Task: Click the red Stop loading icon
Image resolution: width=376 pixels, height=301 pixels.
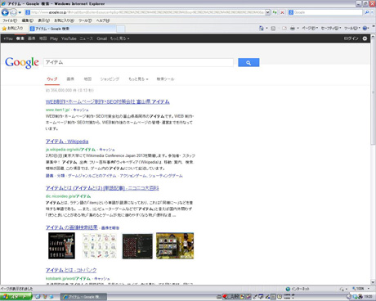Action: pos(282,12)
